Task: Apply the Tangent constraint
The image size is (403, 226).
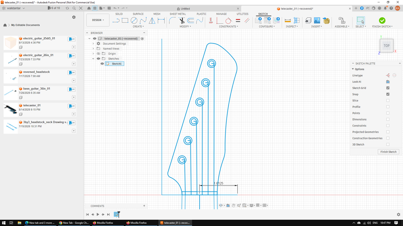Action: [x=229, y=20]
